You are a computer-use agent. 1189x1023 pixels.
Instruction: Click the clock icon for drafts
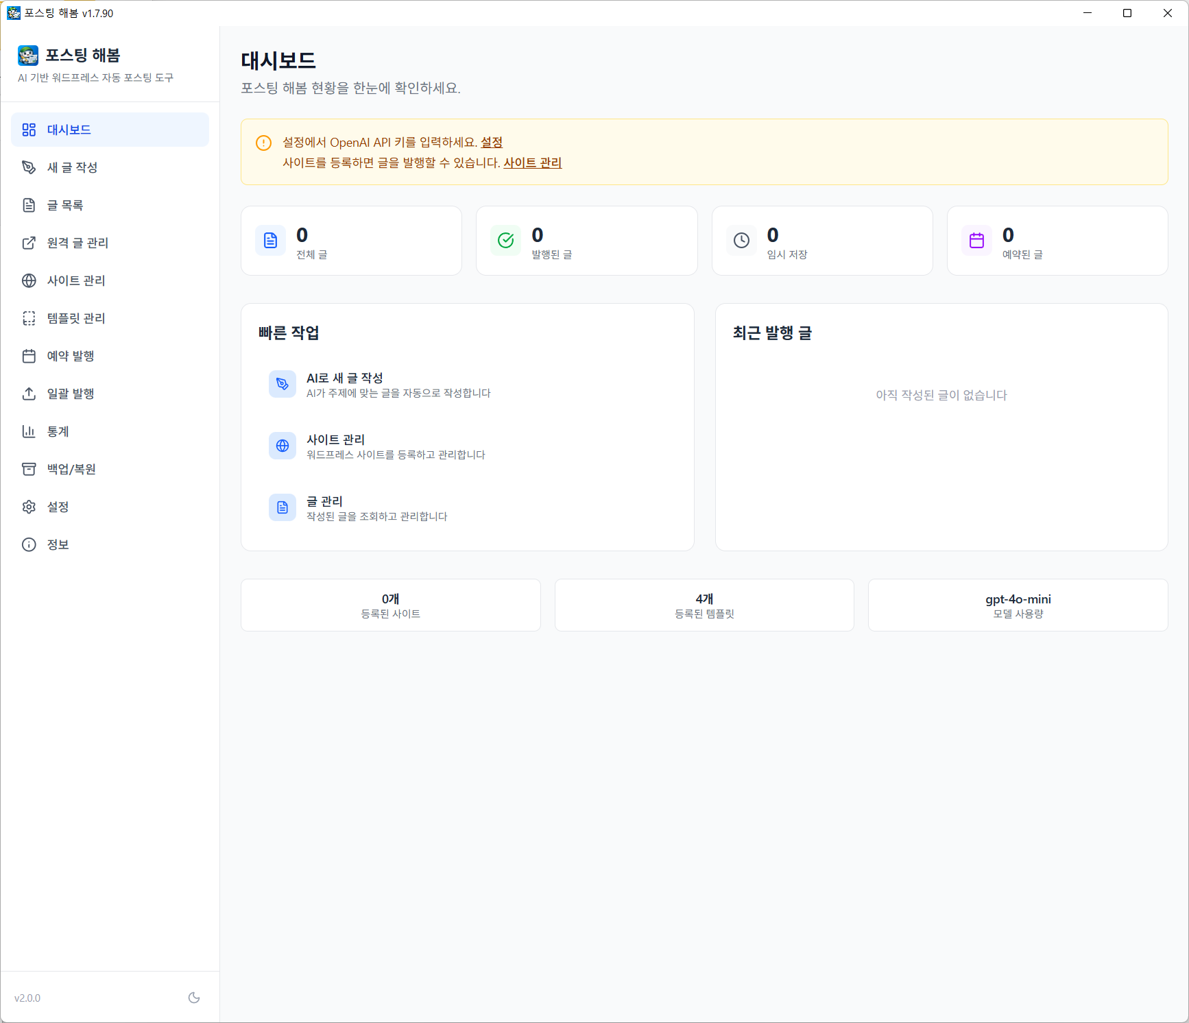(x=741, y=241)
